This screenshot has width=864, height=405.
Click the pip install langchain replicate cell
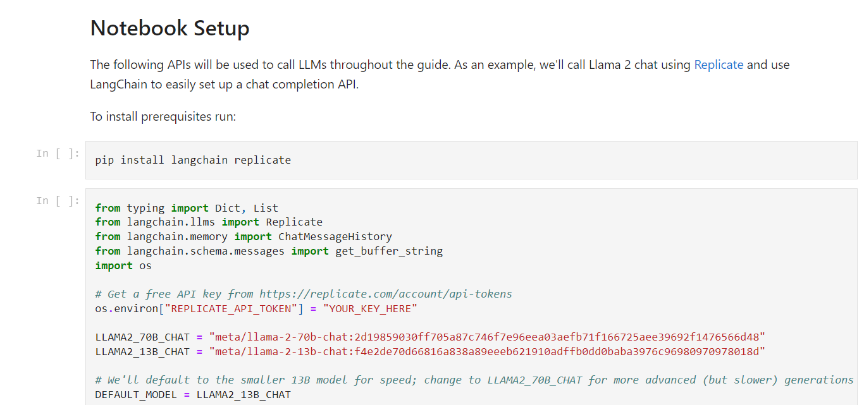click(471, 160)
